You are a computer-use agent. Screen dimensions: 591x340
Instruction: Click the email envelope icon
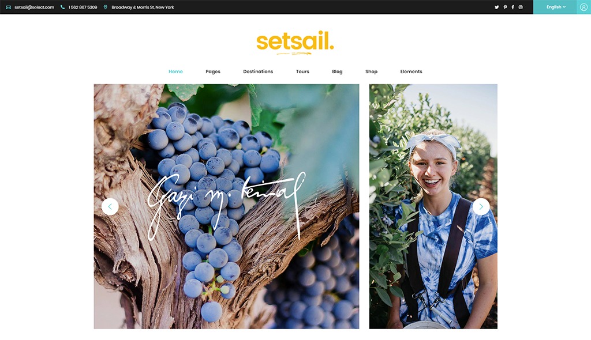pyautogui.click(x=8, y=7)
